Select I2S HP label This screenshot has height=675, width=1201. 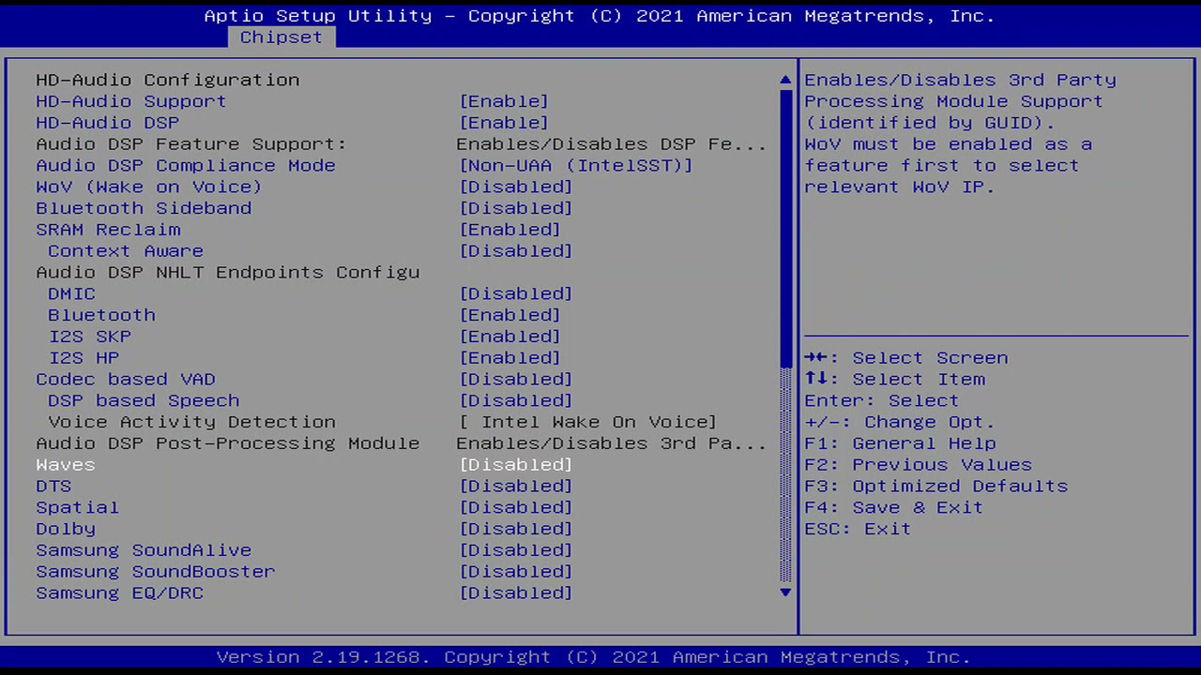[84, 358]
